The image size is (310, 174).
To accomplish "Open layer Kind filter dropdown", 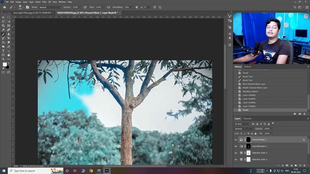I will (x=242, y=124).
